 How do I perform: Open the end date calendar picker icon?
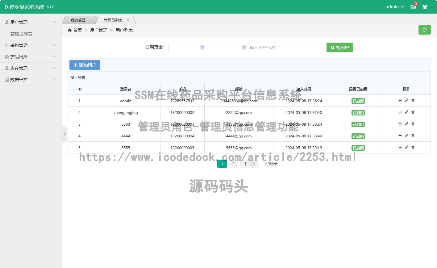(x=244, y=48)
